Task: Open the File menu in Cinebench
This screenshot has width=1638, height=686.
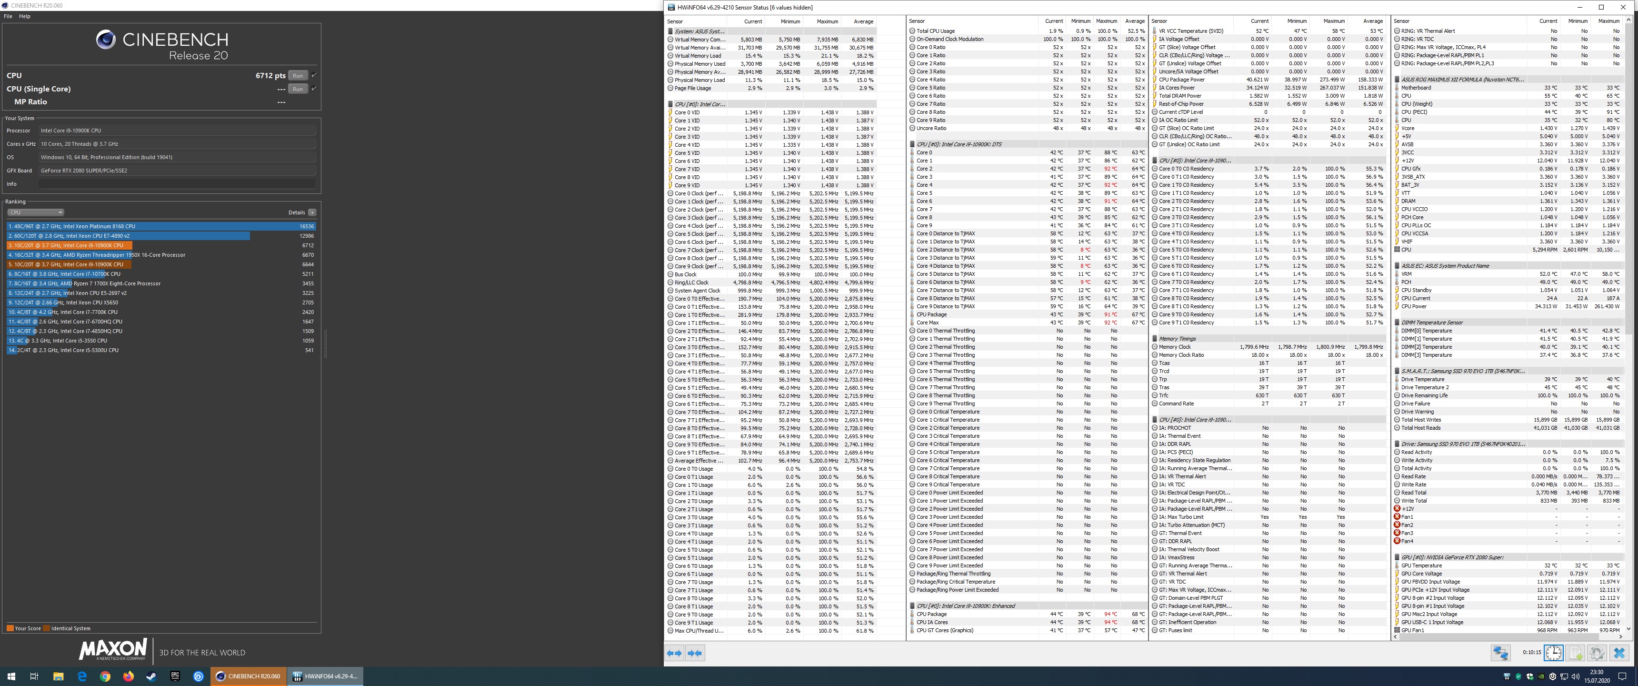Action: click(8, 16)
